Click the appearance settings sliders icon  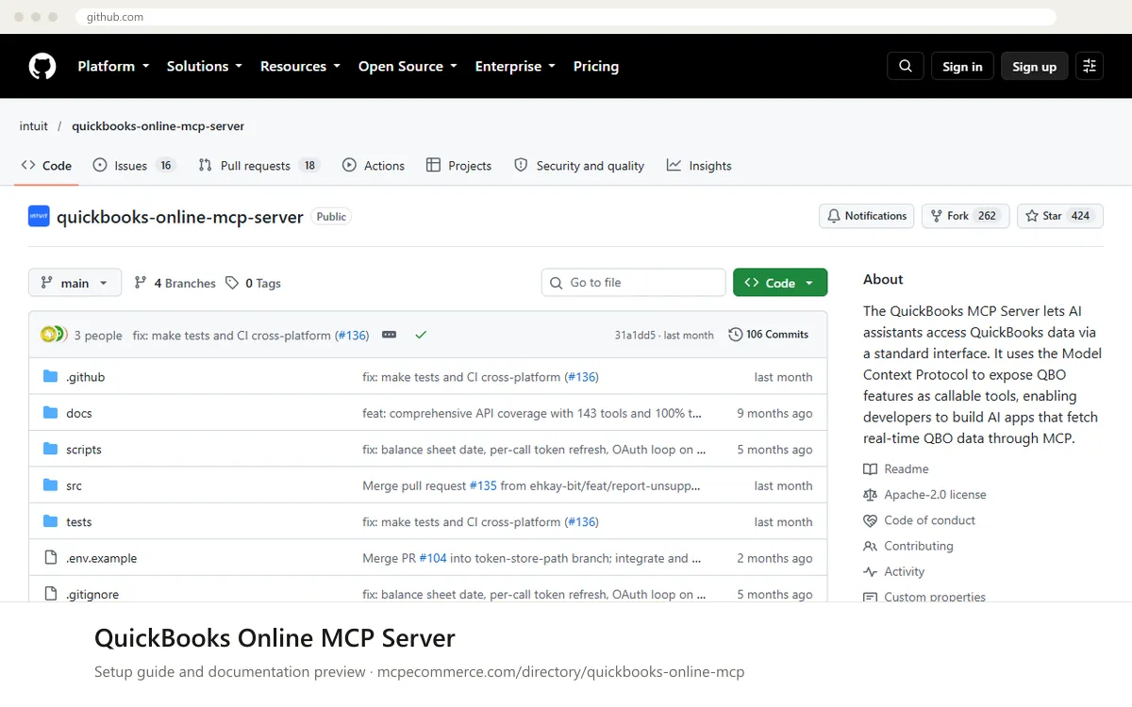pos(1090,66)
